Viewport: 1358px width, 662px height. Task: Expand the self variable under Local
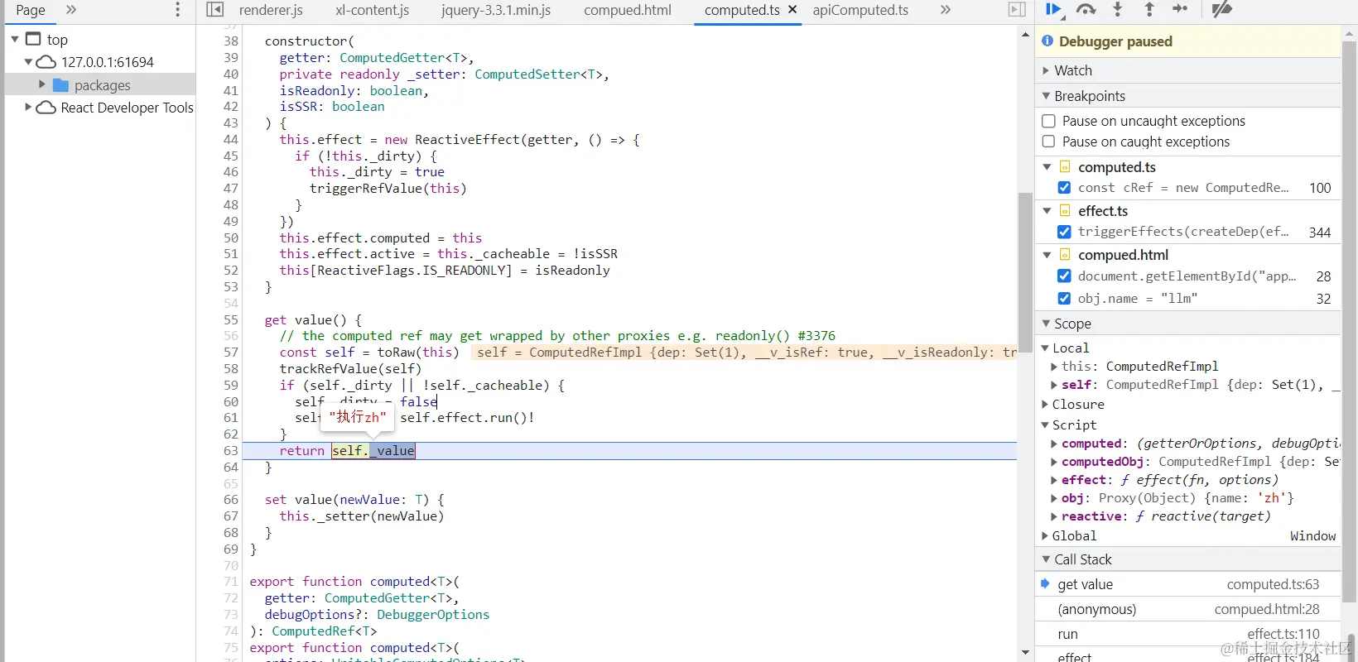(1054, 385)
